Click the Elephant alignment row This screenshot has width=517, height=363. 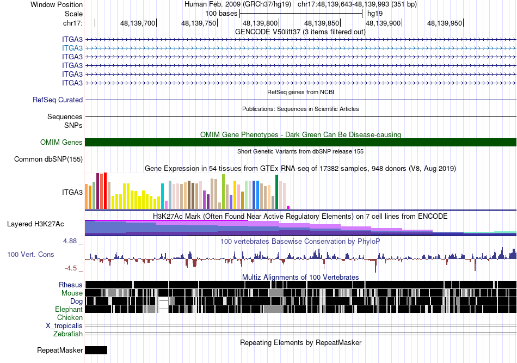tap(300, 309)
